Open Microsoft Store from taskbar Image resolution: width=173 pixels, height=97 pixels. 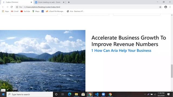83,94
